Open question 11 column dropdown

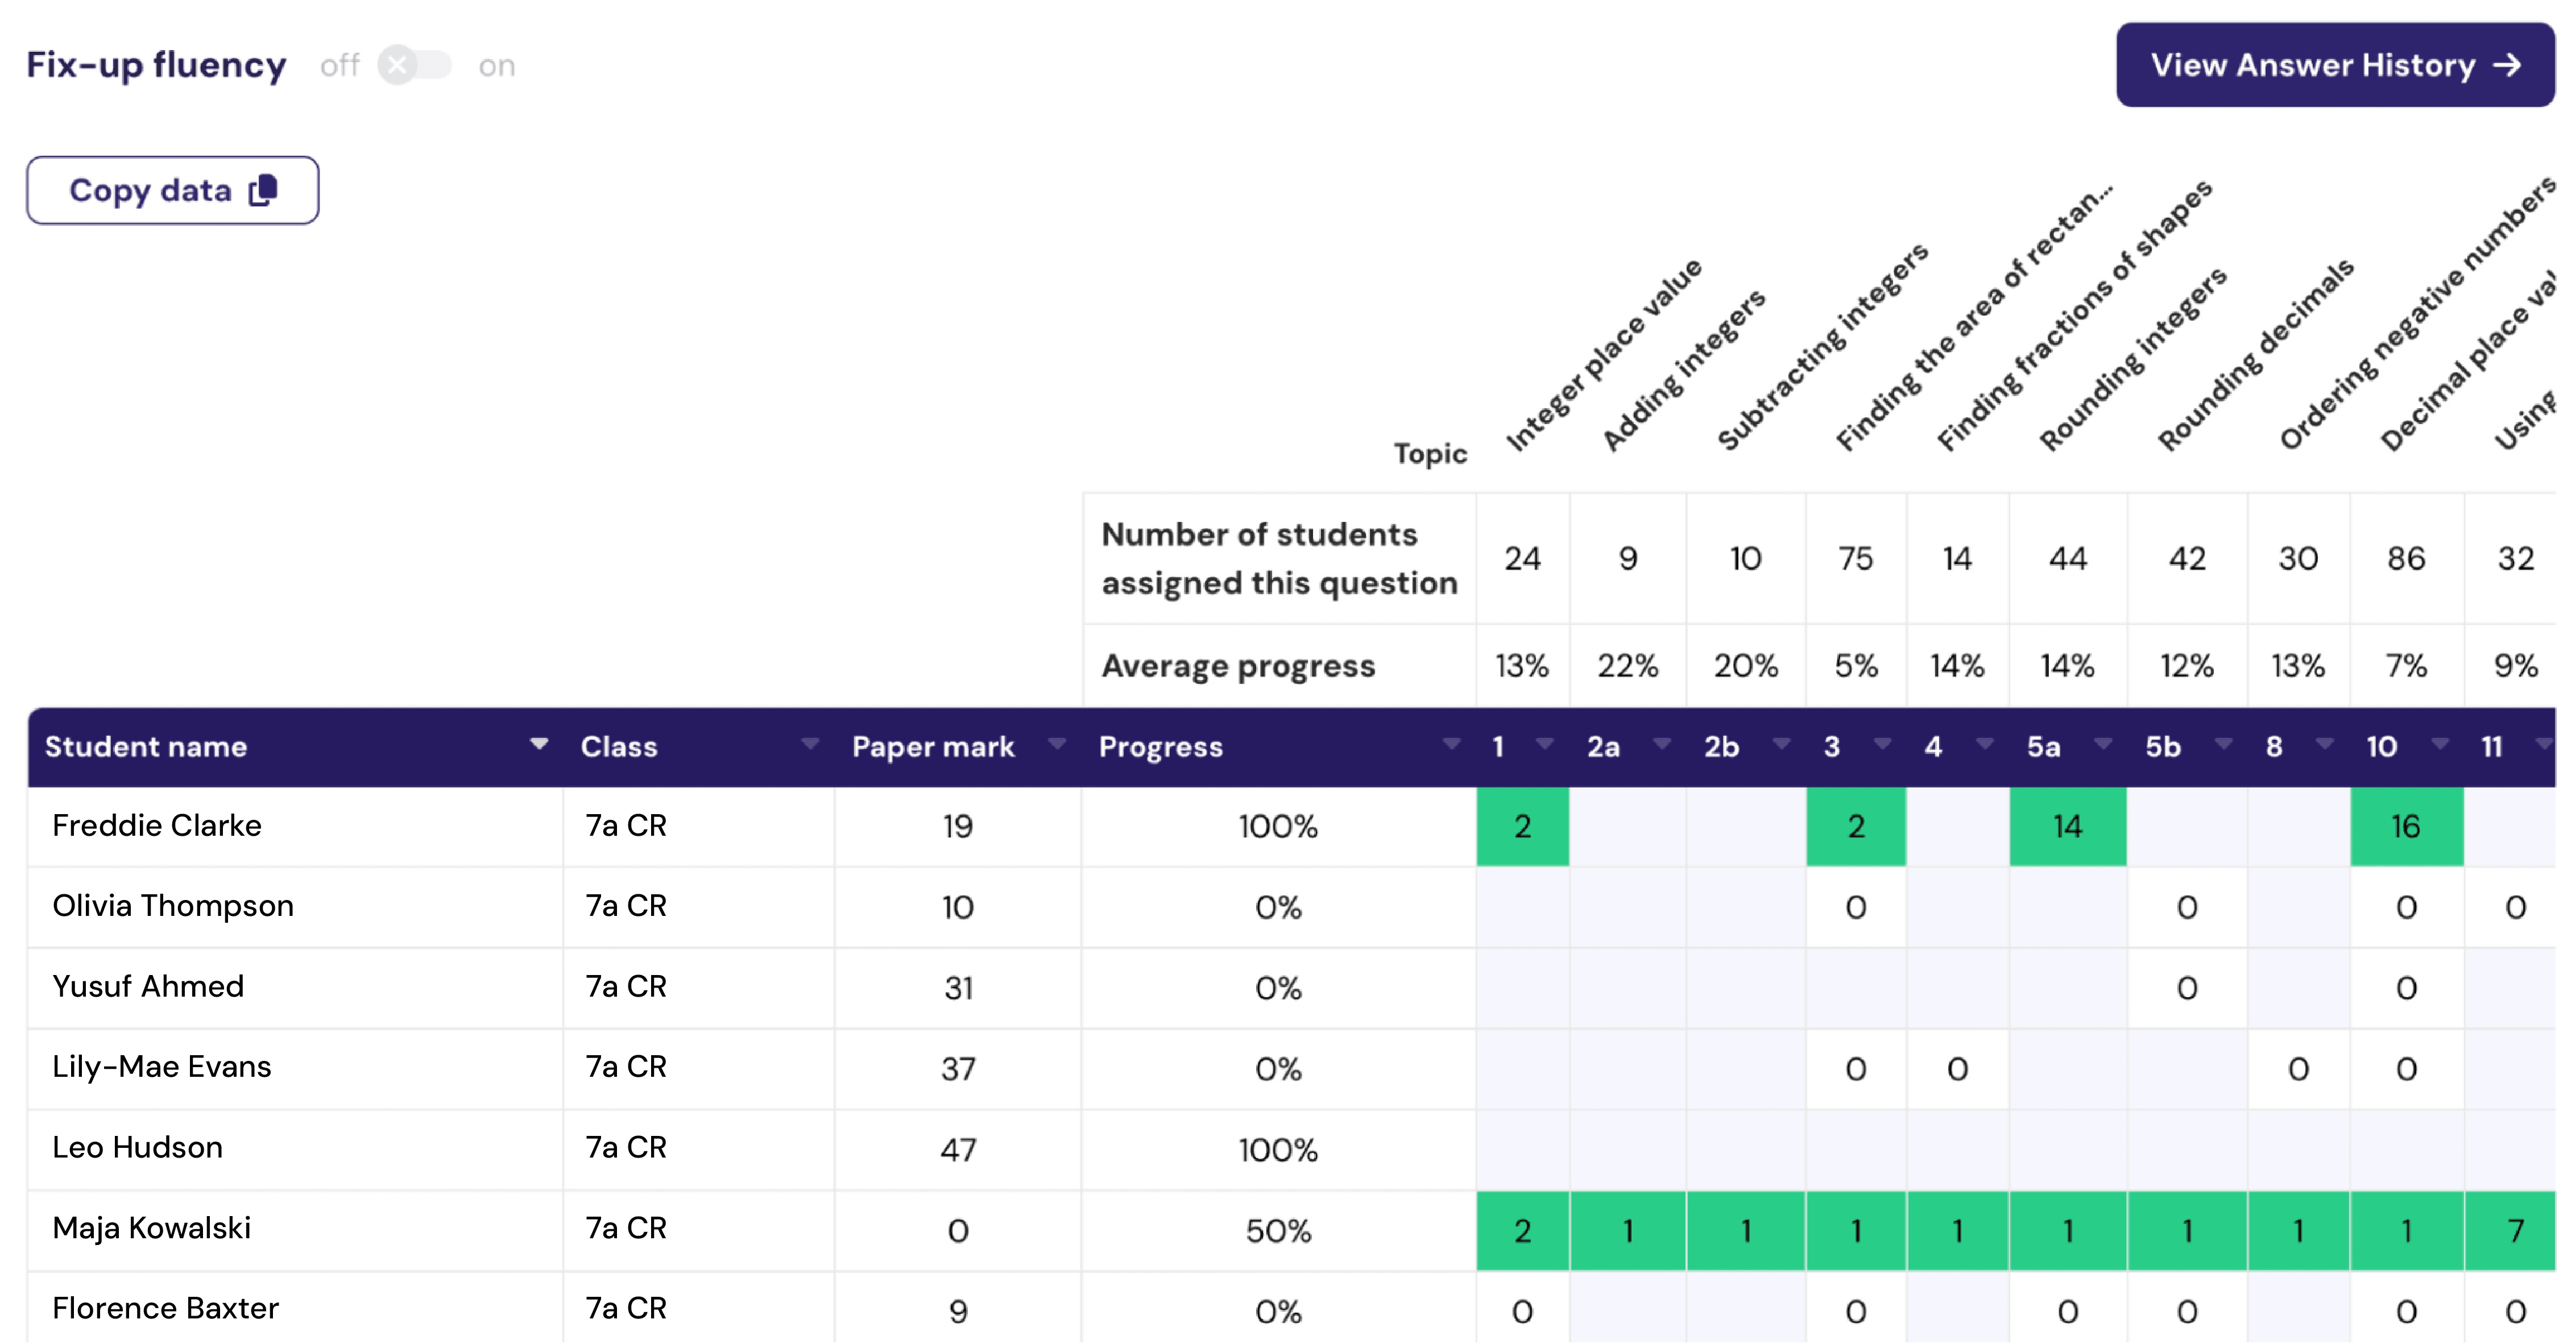[x=2548, y=746]
